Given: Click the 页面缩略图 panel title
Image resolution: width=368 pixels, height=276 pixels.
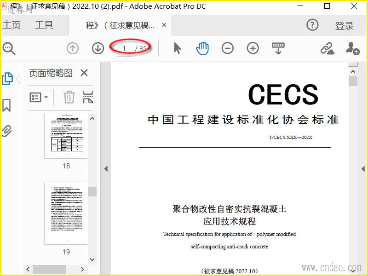Looking at the screenshot, I should coord(51,73).
